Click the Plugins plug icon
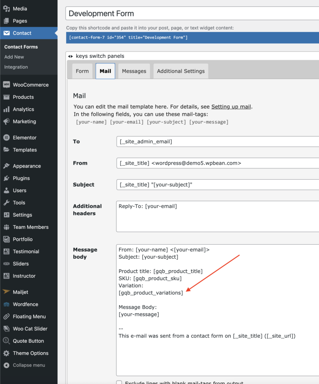This screenshot has width=319, height=384. (x=6, y=178)
